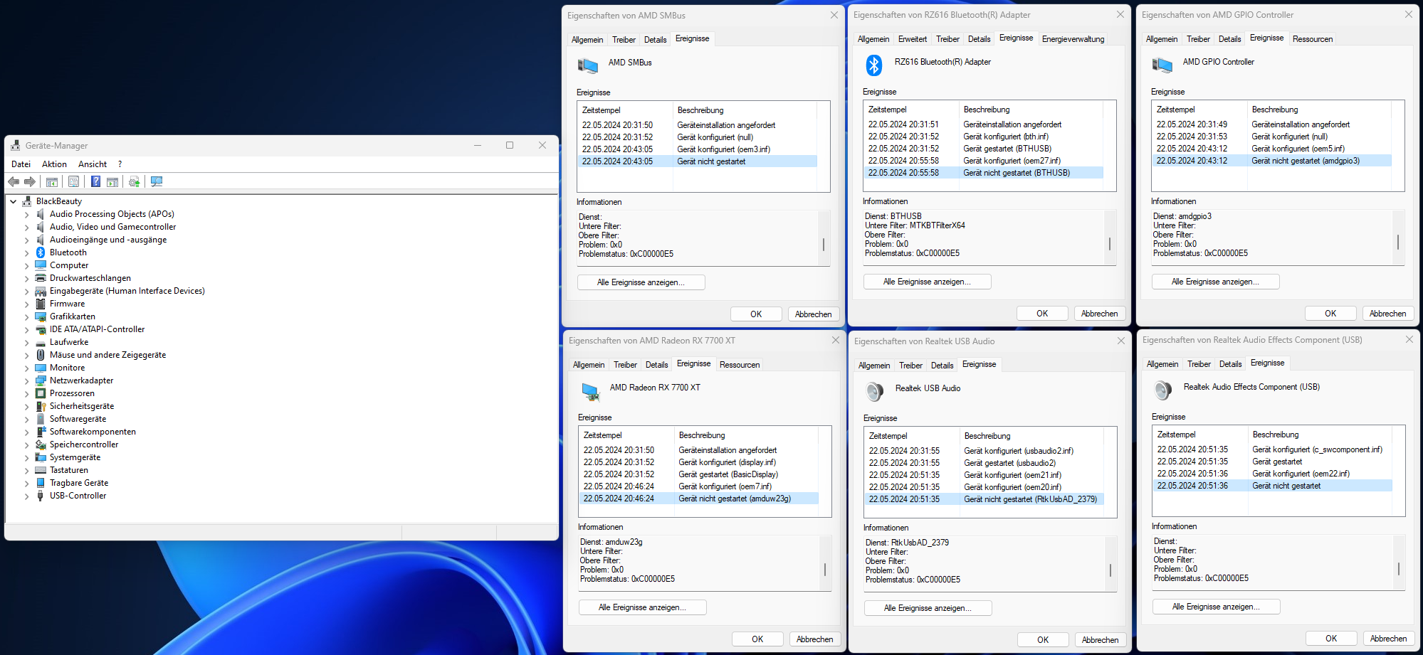Click OK in Realtek USB Audio dialog
The height and width of the screenshot is (655, 1423).
pos(1043,640)
